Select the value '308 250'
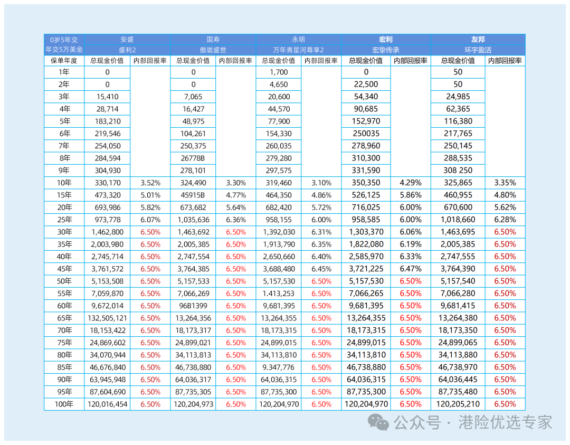 point(458,171)
